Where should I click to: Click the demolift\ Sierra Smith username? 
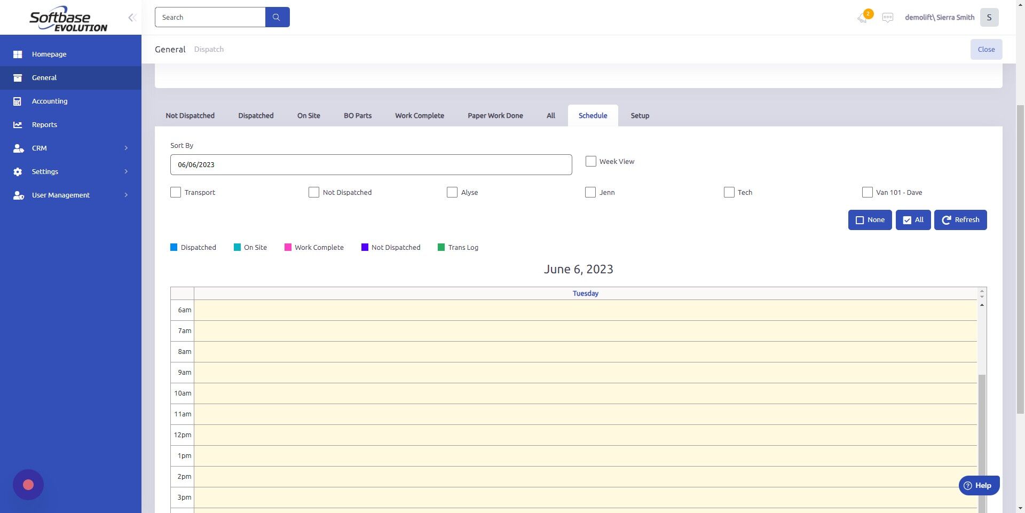tap(940, 18)
